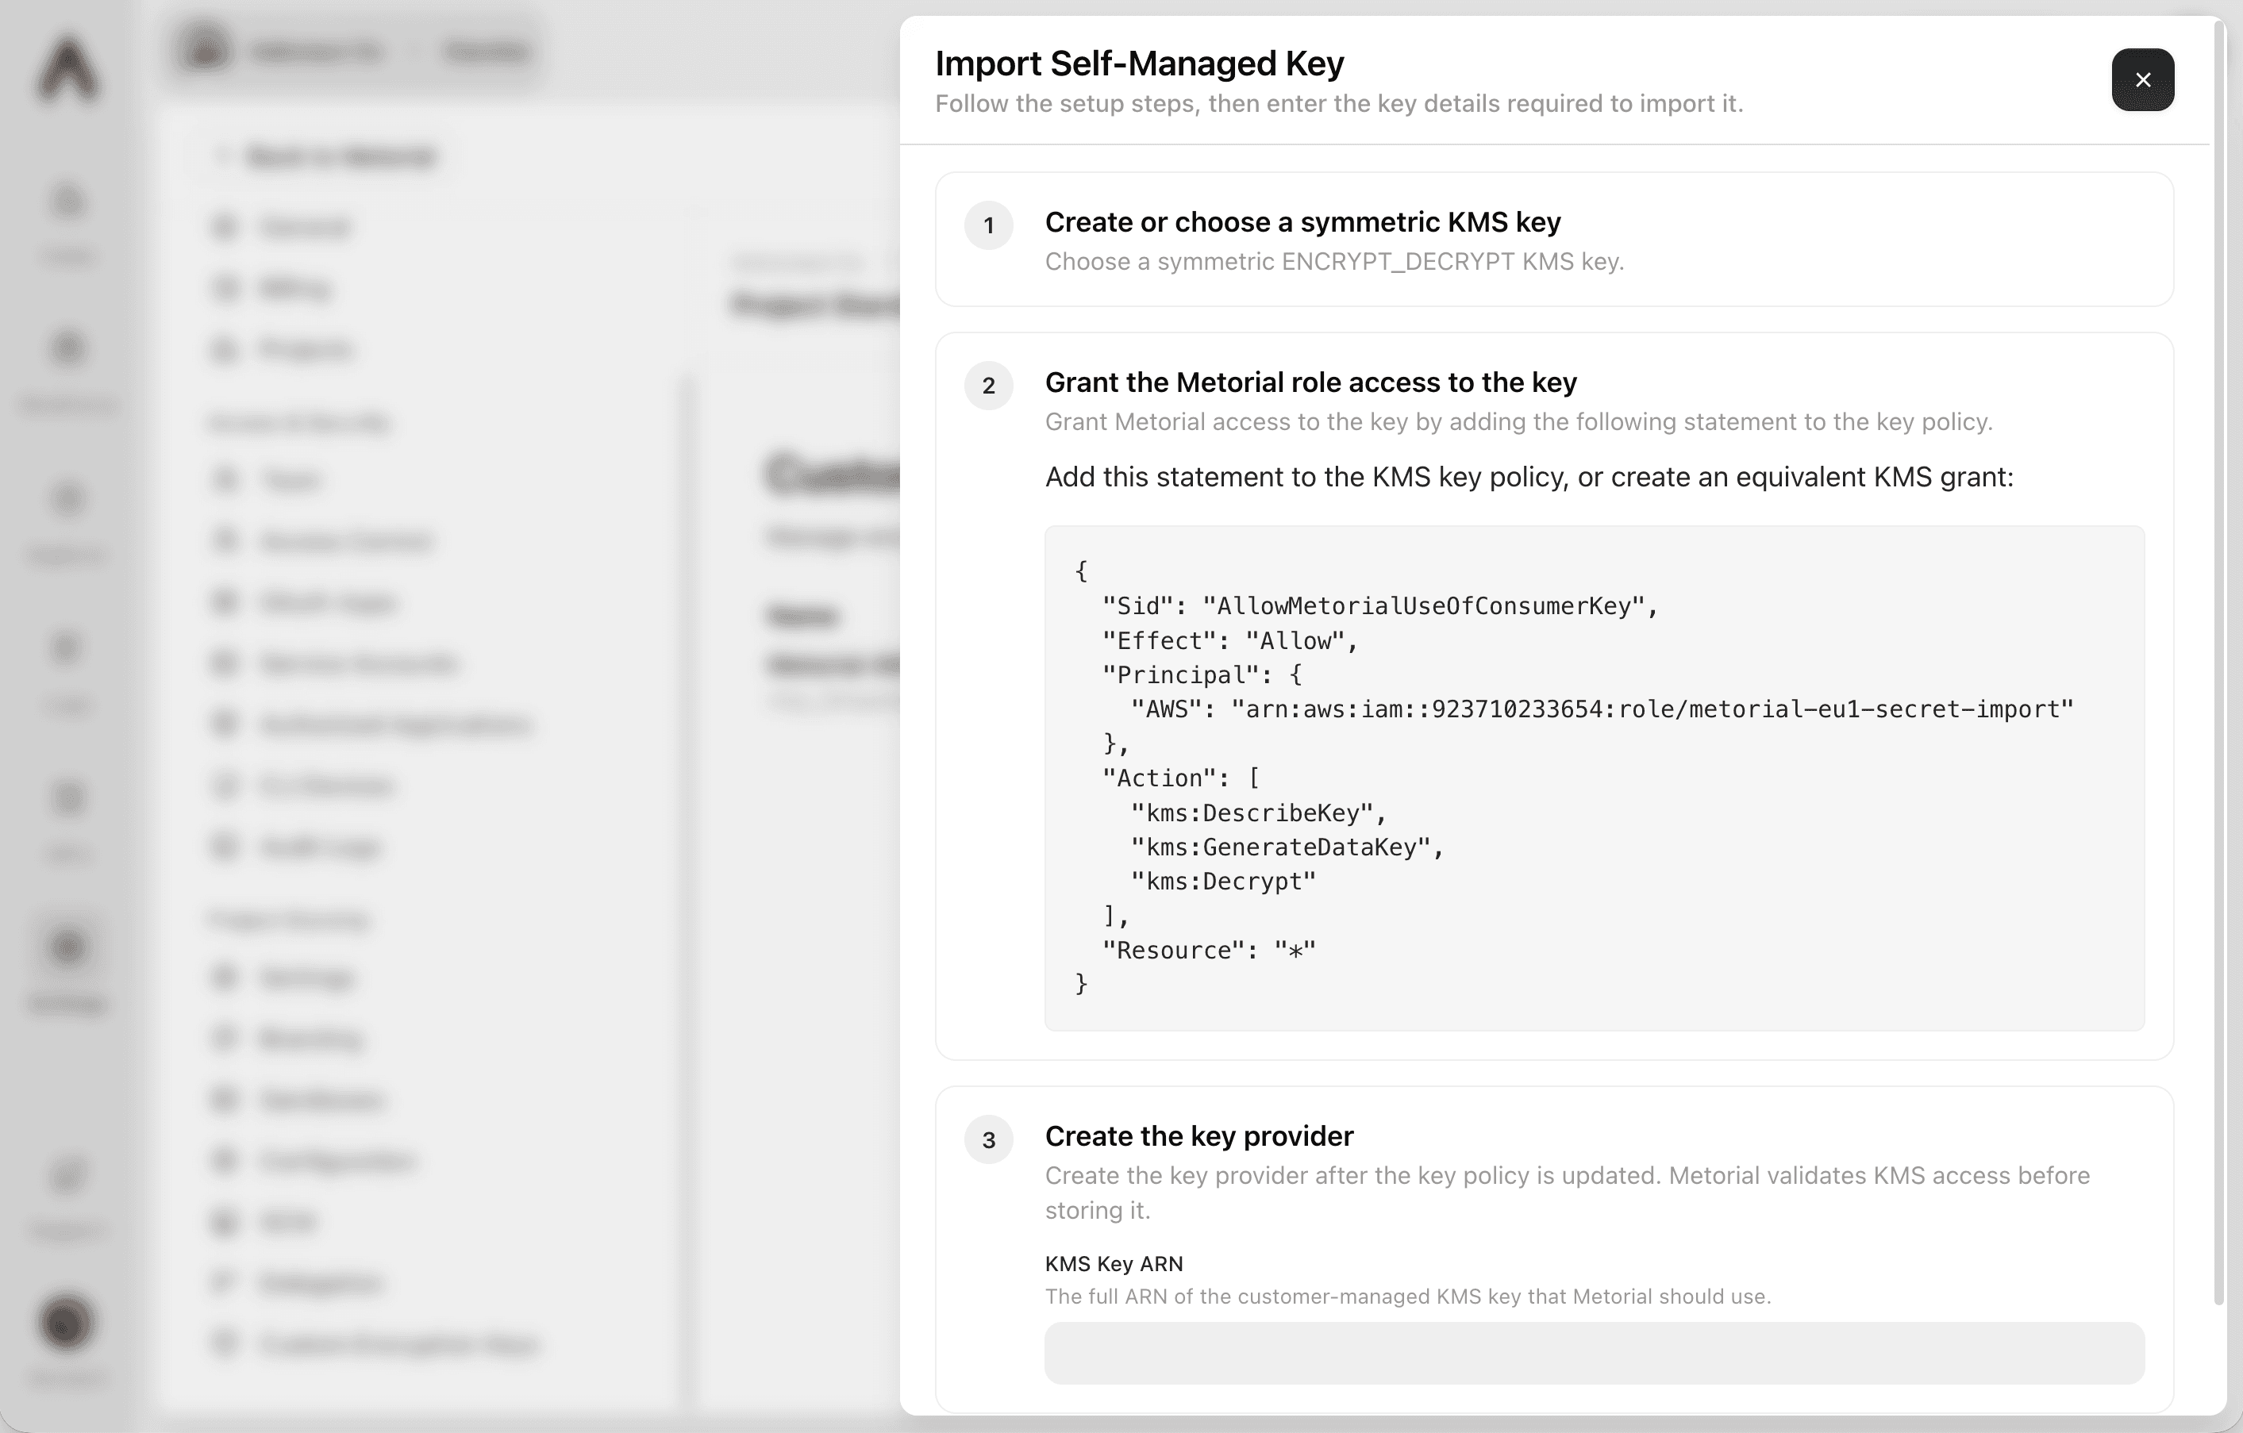Click the kms:DescribeKey action line
The image size is (2243, 1433).
click(x=1259, y=813)
